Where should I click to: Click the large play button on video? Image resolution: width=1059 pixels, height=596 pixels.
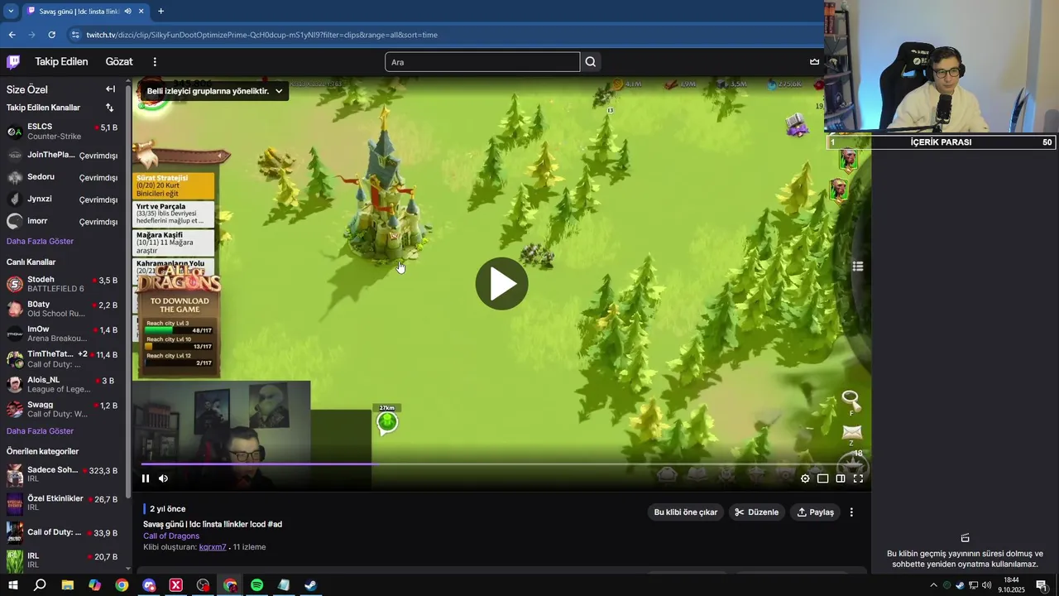point(501,284)
